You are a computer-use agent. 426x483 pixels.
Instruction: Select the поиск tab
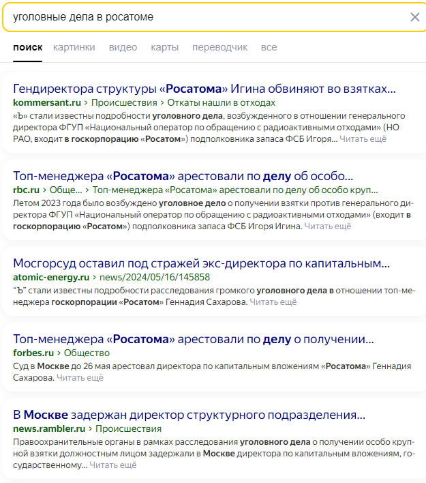[x=28, y=47]
